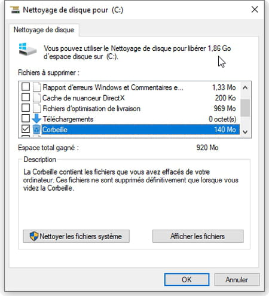Click the file list scrollbar thumb
The image size is (269, 296).
point(245,108)
